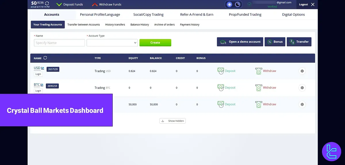
Task: Open Prop/Funded Trading tab
Action: pyautogui.click(x=245, y=14)
